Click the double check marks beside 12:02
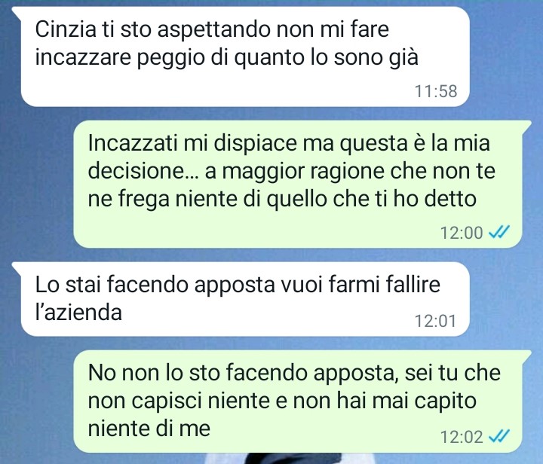The height and width of the screenshot is (464, 543). [499, 436]
